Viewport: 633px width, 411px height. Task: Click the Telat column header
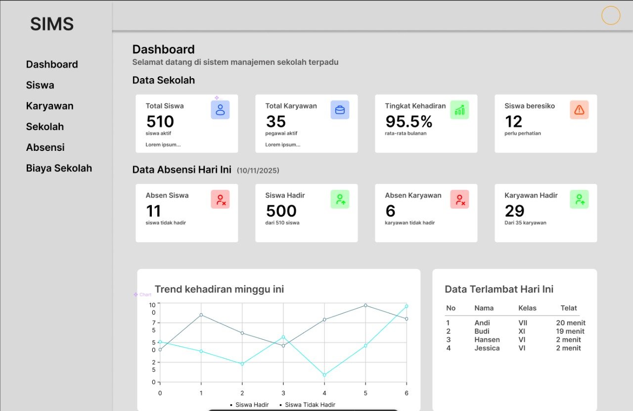coord(569,308)
